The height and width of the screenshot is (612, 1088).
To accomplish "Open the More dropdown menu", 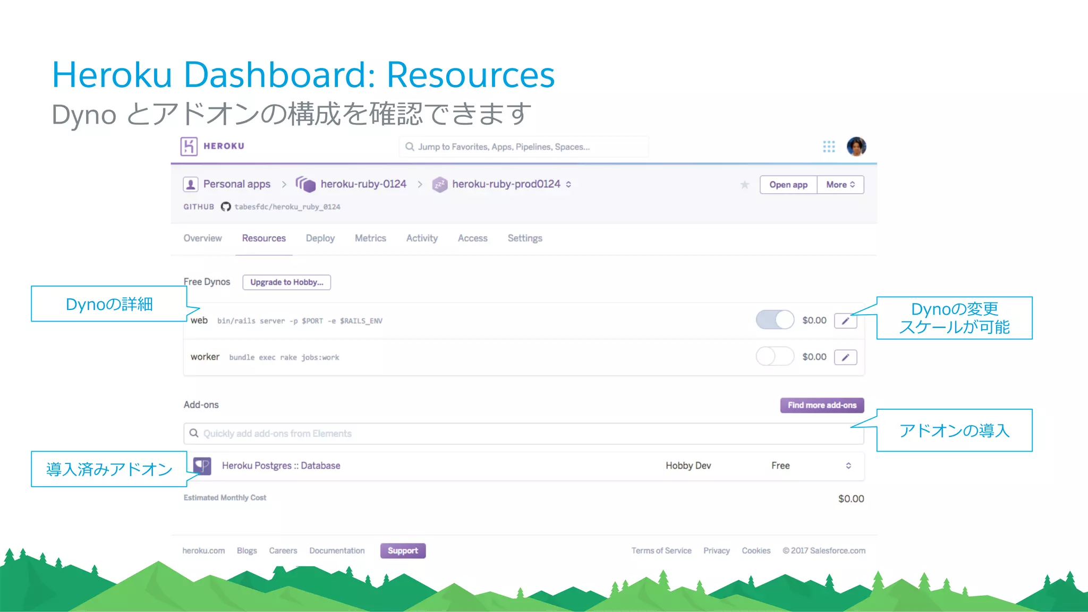I will point(840,185).
